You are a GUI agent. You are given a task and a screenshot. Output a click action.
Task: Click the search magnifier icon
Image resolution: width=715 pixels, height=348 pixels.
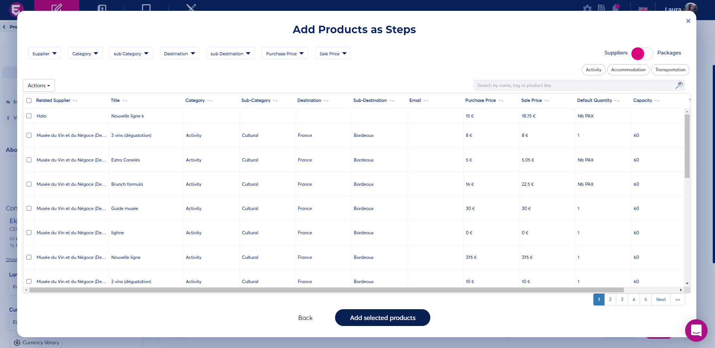(x=679, y=85)
